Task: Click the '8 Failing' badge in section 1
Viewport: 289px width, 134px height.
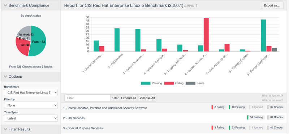Action: click(x=219, y=107)
